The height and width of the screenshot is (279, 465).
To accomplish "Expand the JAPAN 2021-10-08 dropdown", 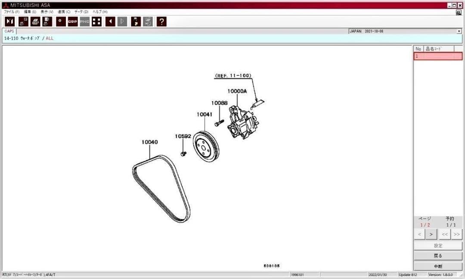I will [x=459, y=31].
